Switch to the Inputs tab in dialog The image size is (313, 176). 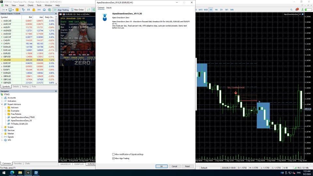coord(109,8)
